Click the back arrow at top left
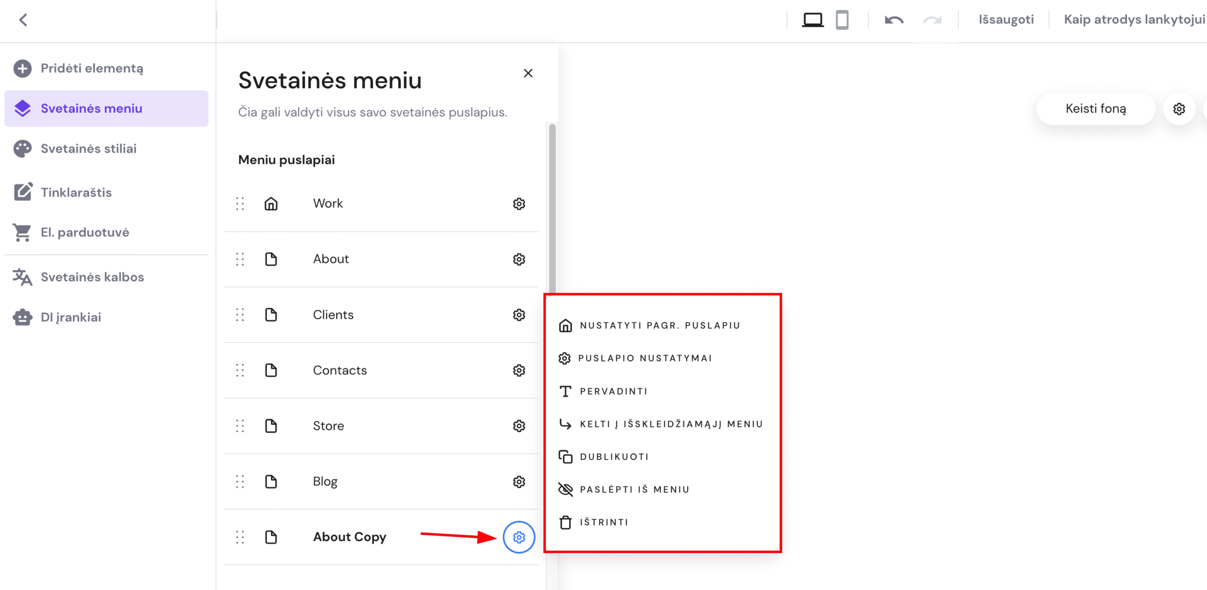The image size is (1207, 590). [23, 20]
